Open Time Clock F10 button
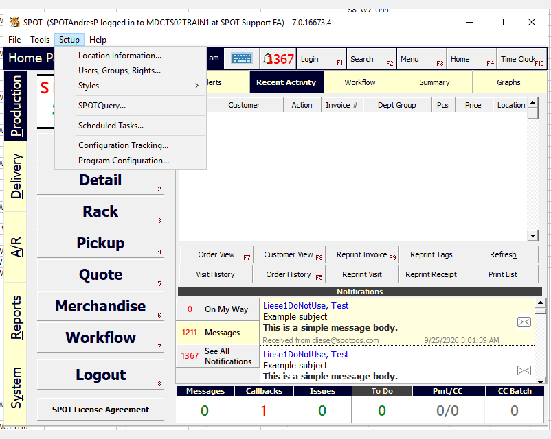Screen dimensions: 551x439 click(522, 59)
